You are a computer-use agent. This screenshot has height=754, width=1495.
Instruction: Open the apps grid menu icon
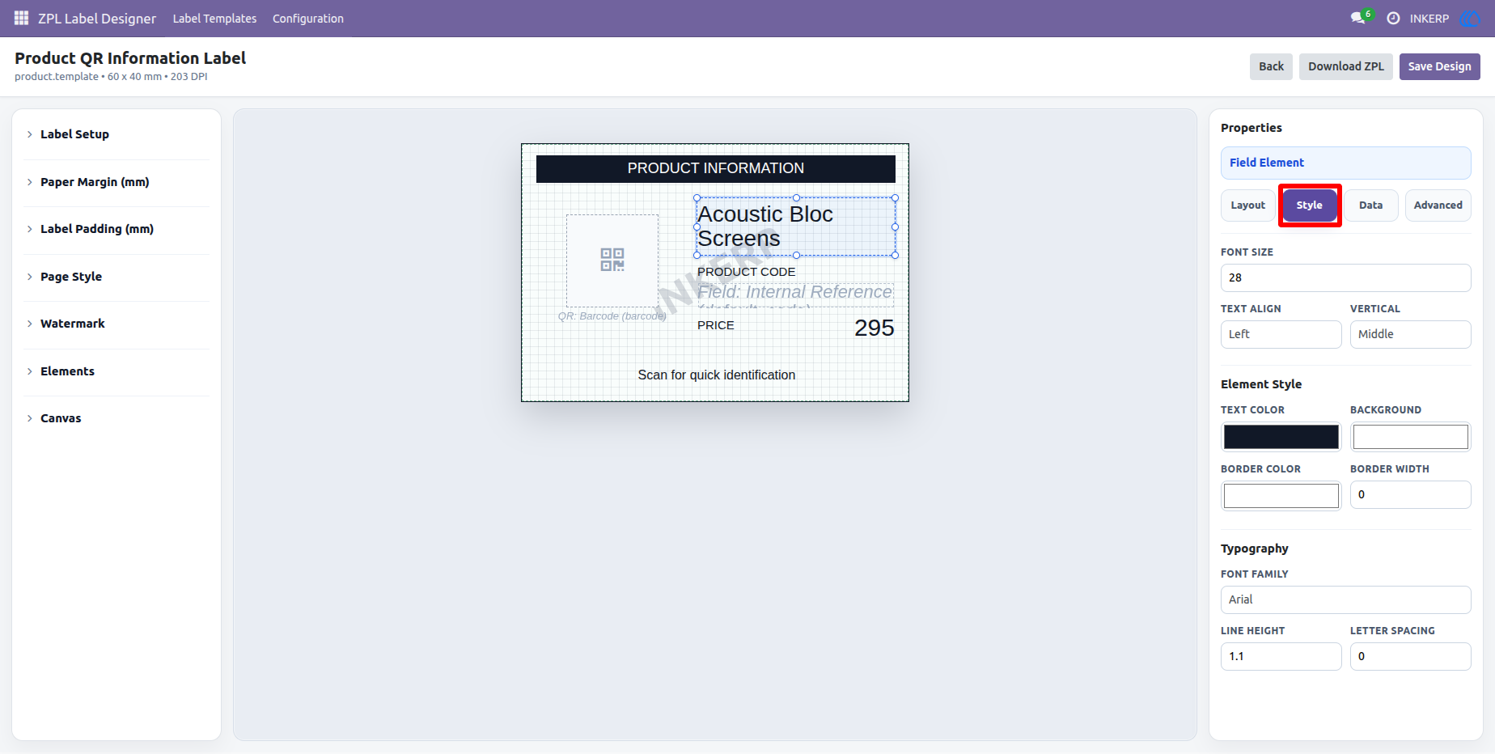point(21,18)
